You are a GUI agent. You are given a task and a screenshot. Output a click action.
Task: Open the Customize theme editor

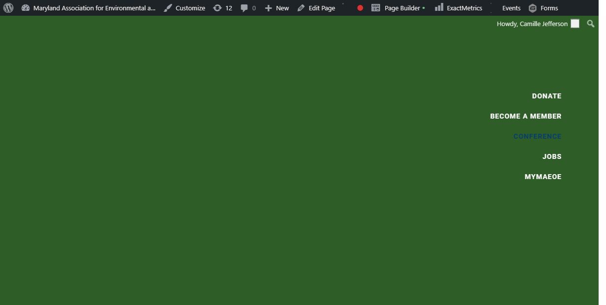(x=184, y=8)
